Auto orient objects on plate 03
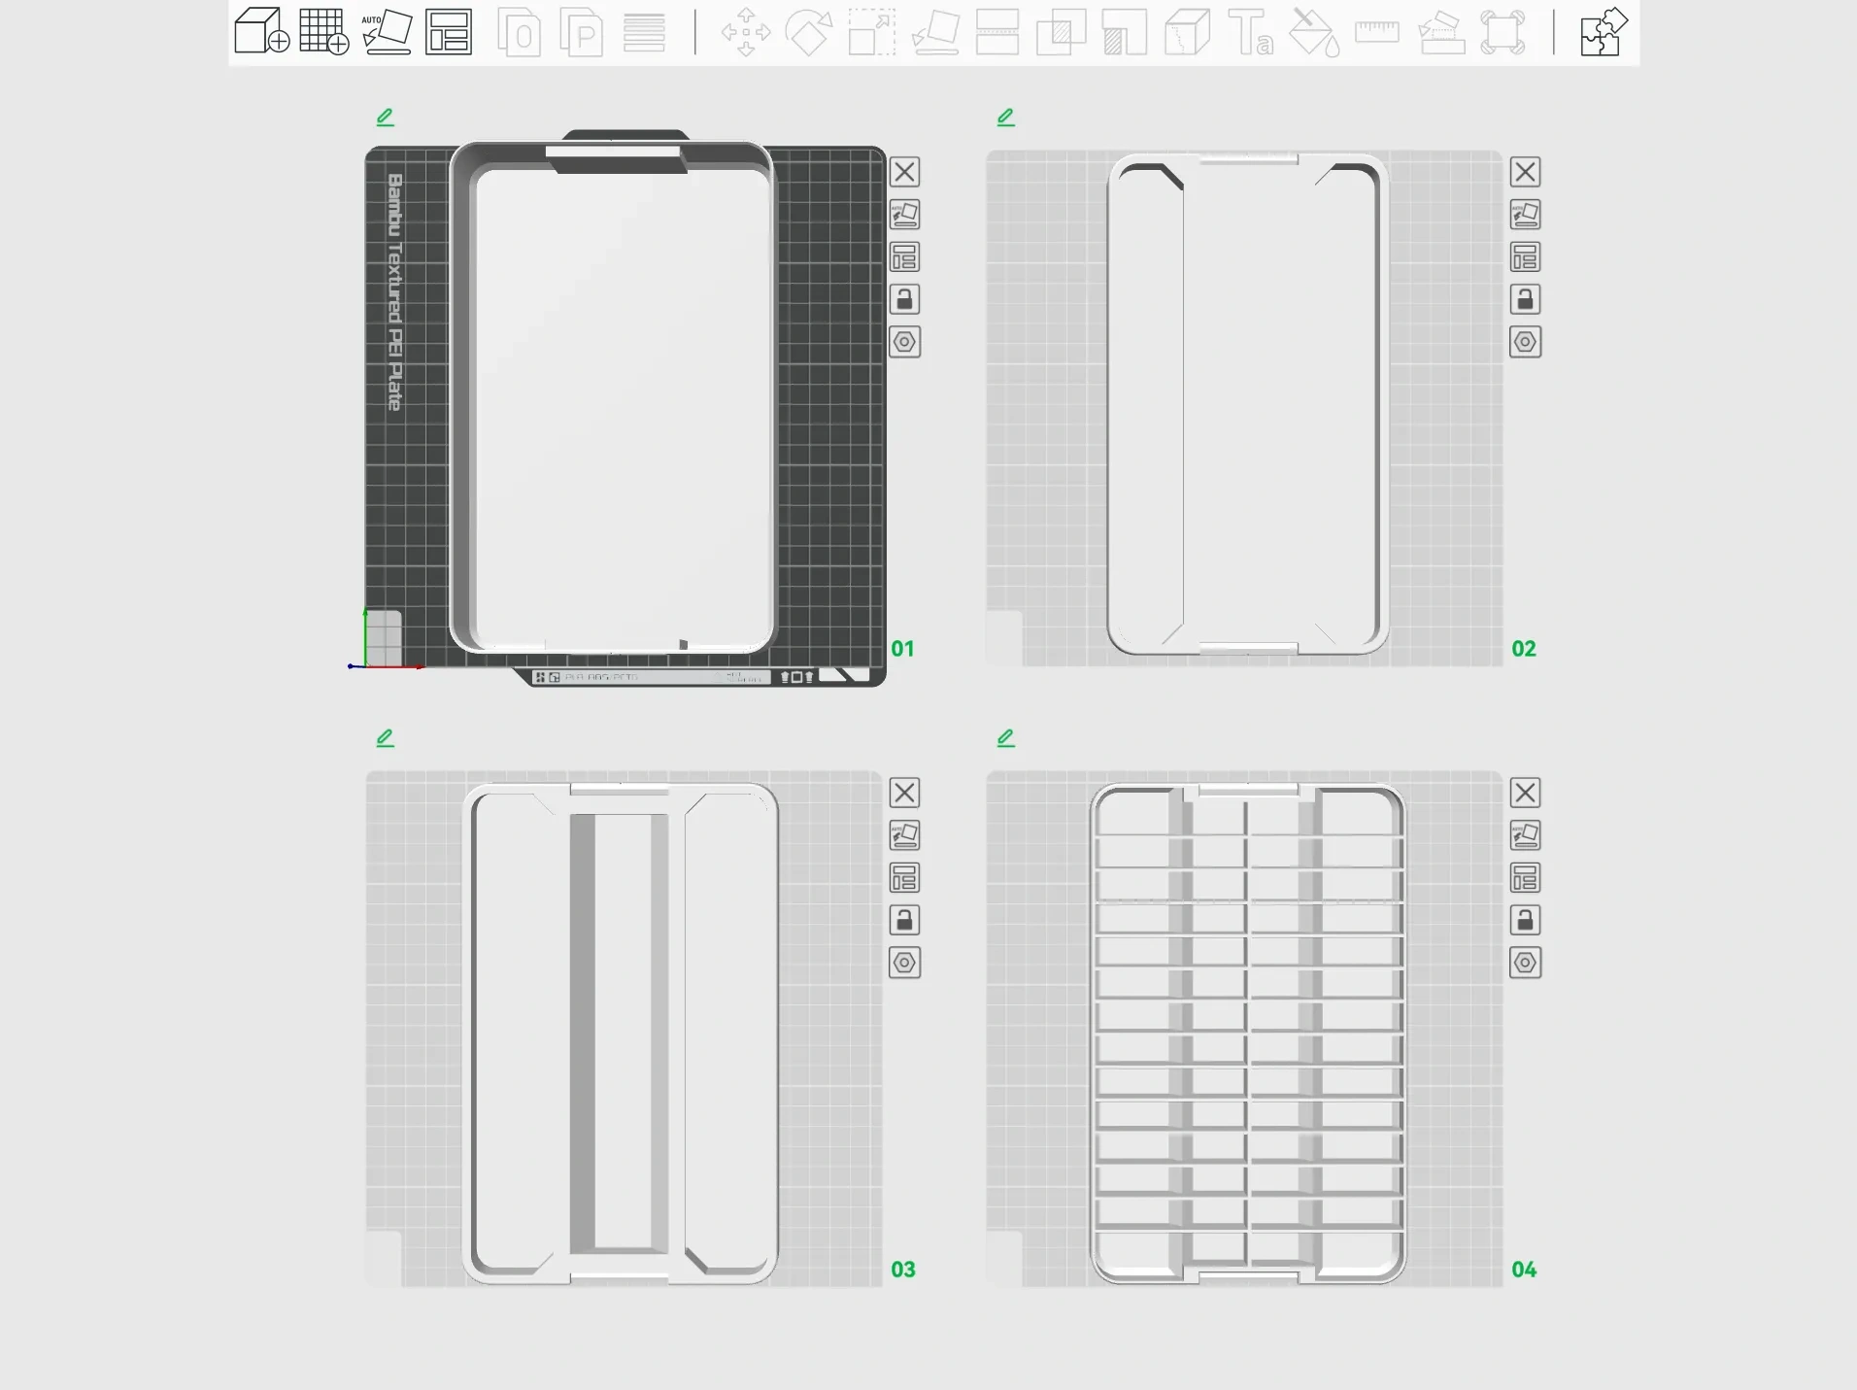Viewport: 1857px width, 1390px height. click(x=904, y=835)
